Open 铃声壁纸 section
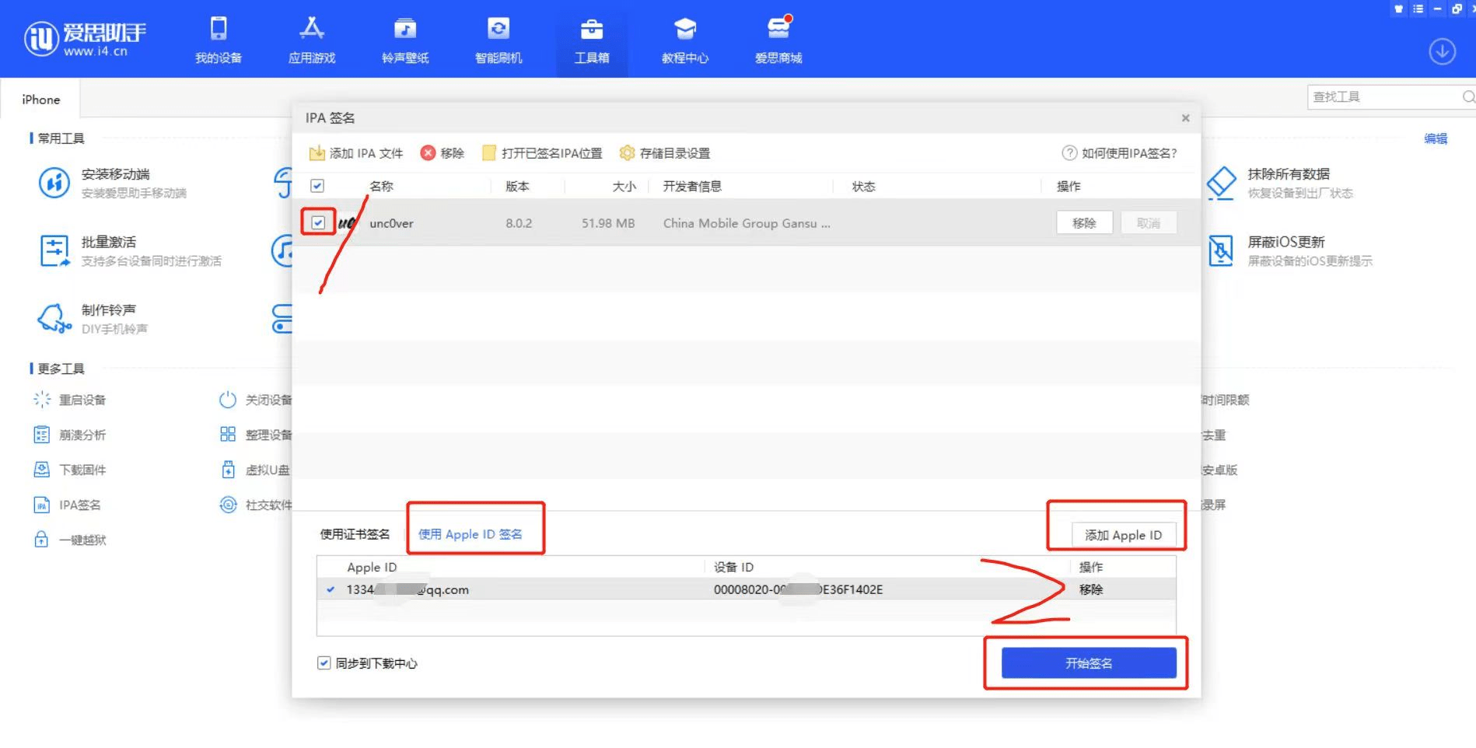The height and width of the screenshot is (748, 1476). click(405, 40)
